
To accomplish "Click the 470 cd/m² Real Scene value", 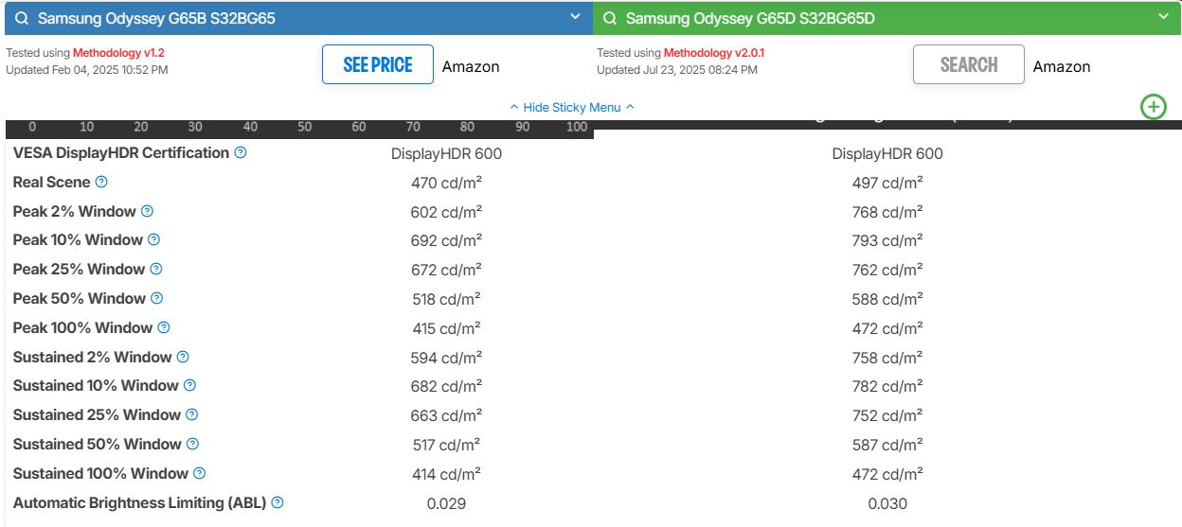I will (446, 183).
